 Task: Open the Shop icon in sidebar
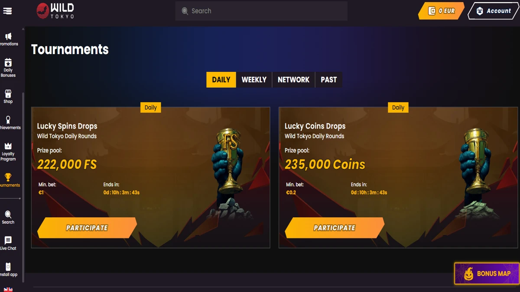[8, 94]
